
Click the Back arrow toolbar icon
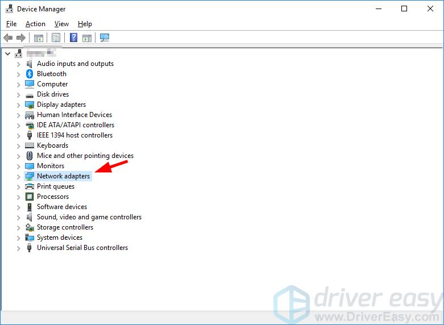(8, 37)
